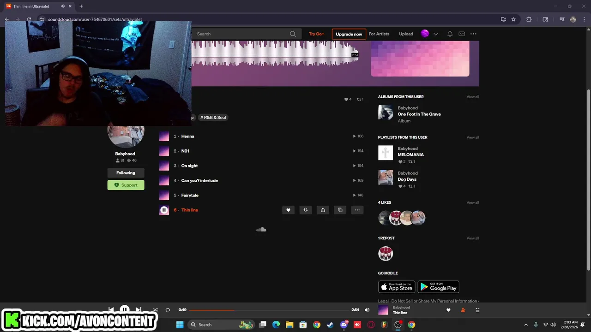Viewport: 591px width, 332px height.
Task: Open a new browser tab
Action: click(x=81, y=6)
